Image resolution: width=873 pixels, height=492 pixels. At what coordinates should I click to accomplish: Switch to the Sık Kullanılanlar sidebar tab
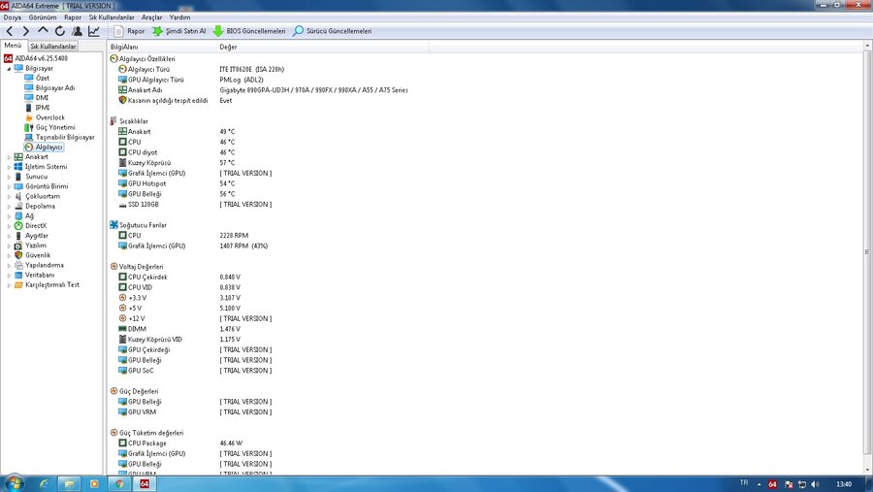(53, 47)
